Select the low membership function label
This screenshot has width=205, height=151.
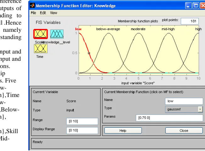coord(78,29)
